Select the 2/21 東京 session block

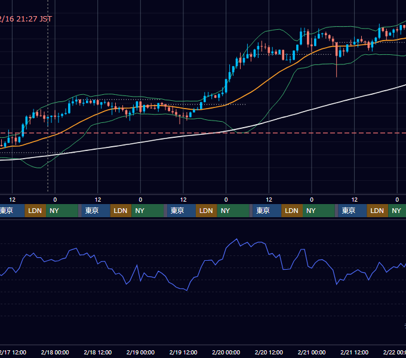[x=352, y=211]
